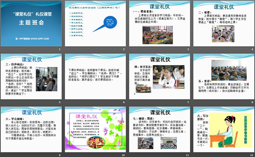
Task: Open slide 9 about 学会聆听
Action: pos(31,131)
